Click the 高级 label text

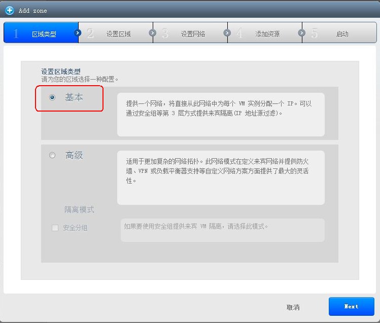(74, 155)
